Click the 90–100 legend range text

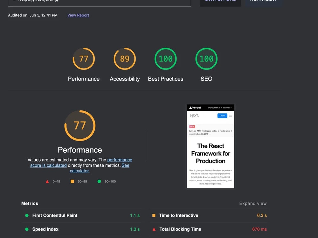110,182
